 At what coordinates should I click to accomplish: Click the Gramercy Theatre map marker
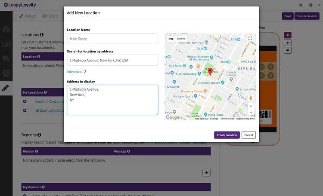223,83
